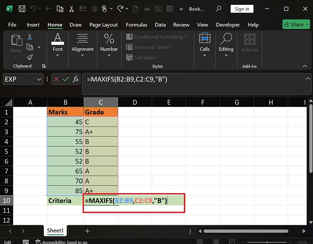Click the green Share button
The image size is (313, 244).
pyautogui.click(x=296, y=24)
